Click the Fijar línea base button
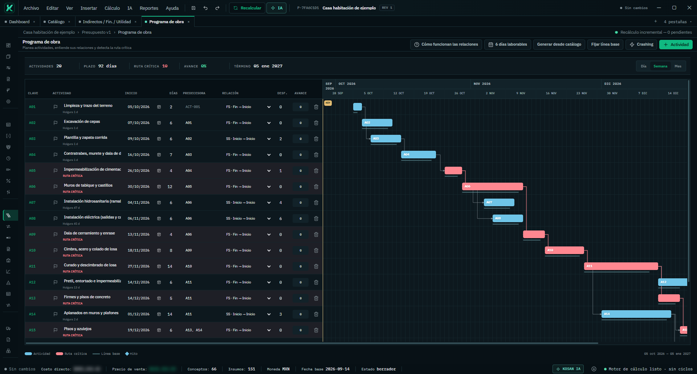 (x=605, y=45)
